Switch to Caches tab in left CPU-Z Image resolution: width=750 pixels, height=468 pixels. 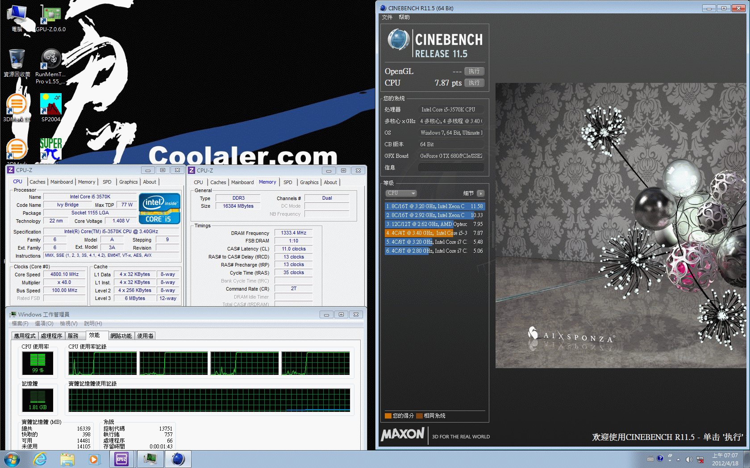(x=37, y=182)
